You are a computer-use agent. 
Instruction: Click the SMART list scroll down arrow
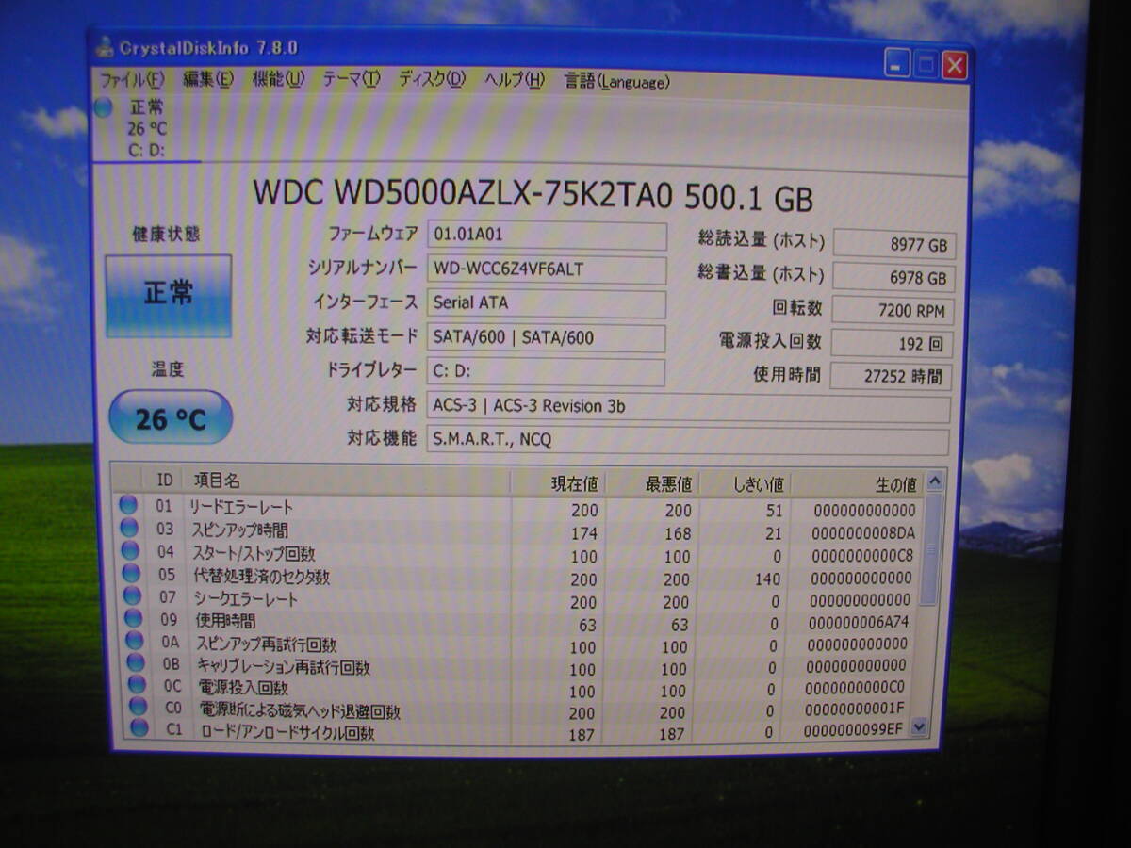[921, 727]
